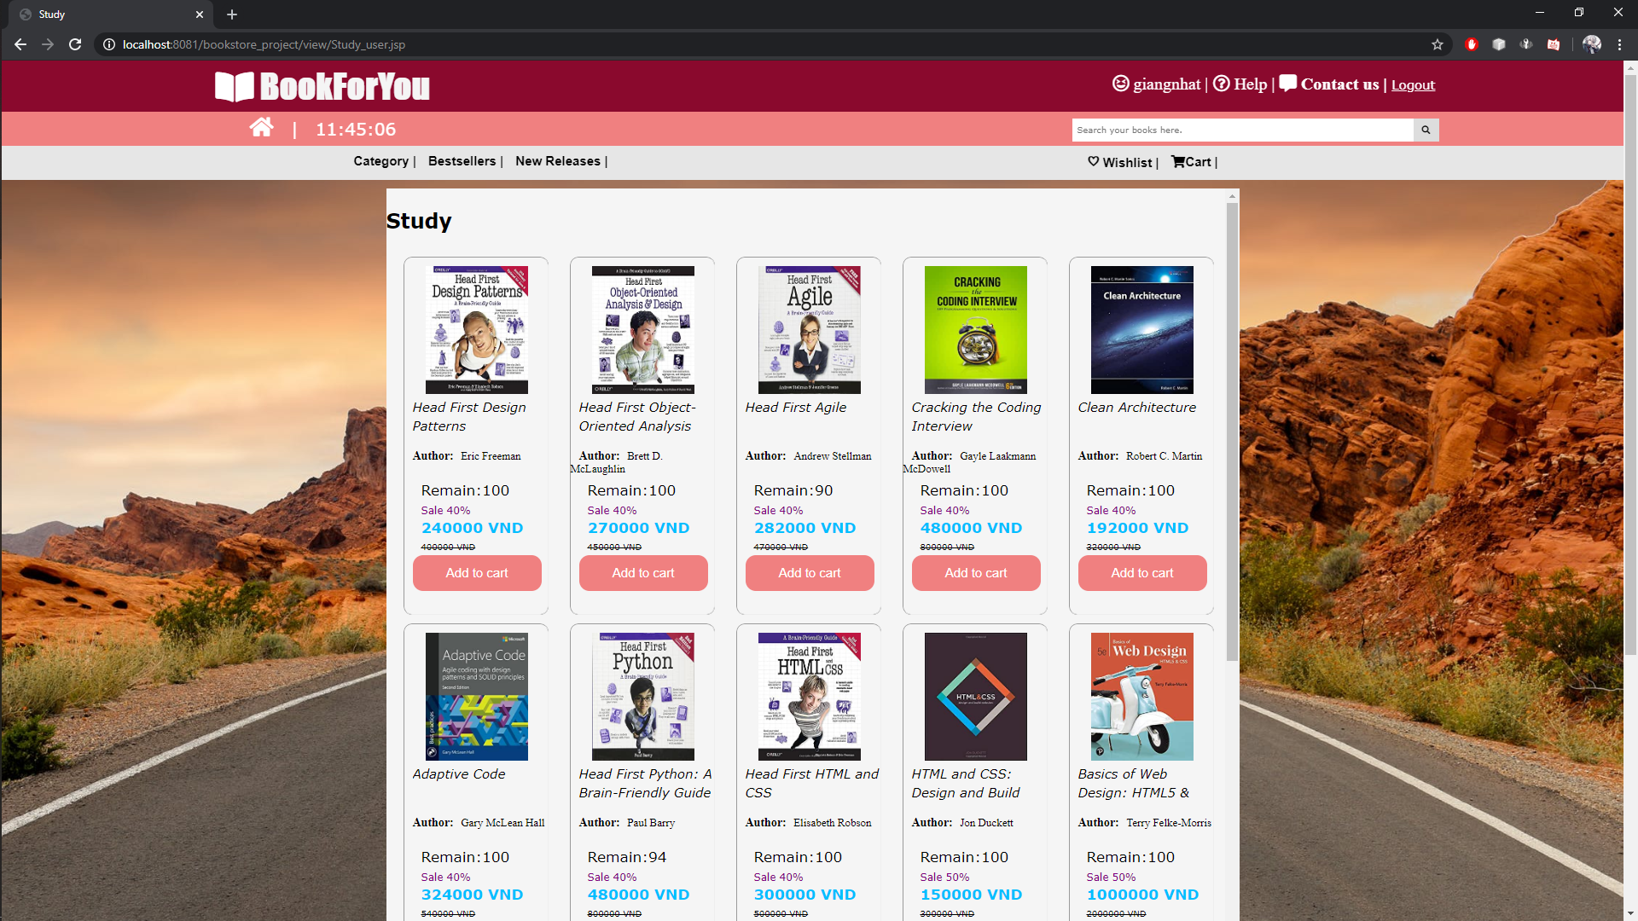Add Clean Architecture to cart

click(x=1142, y=573)
